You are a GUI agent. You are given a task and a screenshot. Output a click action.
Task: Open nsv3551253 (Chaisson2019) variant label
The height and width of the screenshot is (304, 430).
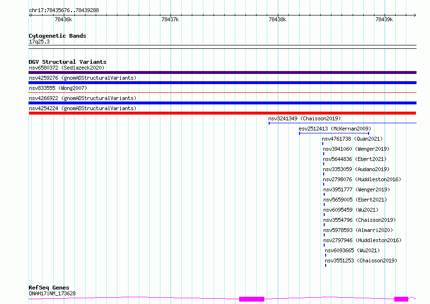click(361, 261)
